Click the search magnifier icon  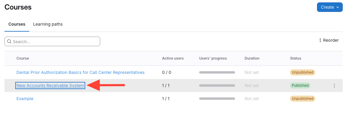(9, 42)
